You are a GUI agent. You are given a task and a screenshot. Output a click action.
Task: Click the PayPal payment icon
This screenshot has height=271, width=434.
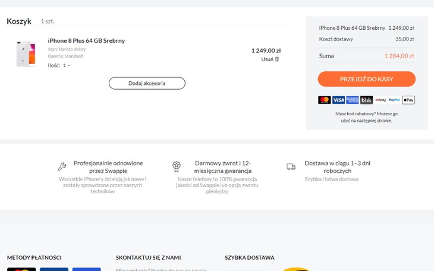394,100
